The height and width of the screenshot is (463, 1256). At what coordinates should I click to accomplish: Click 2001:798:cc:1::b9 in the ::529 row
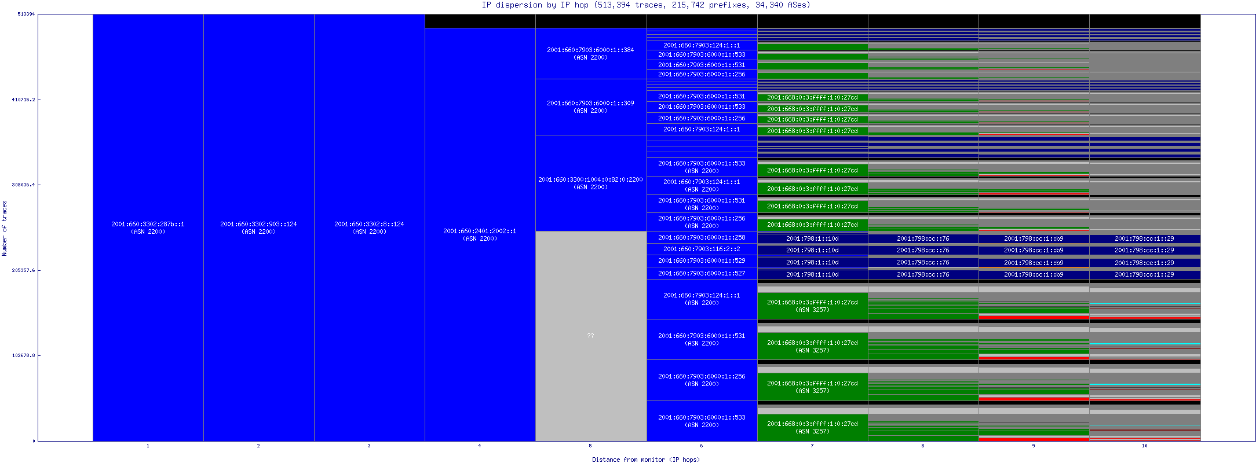point(1034,263)
